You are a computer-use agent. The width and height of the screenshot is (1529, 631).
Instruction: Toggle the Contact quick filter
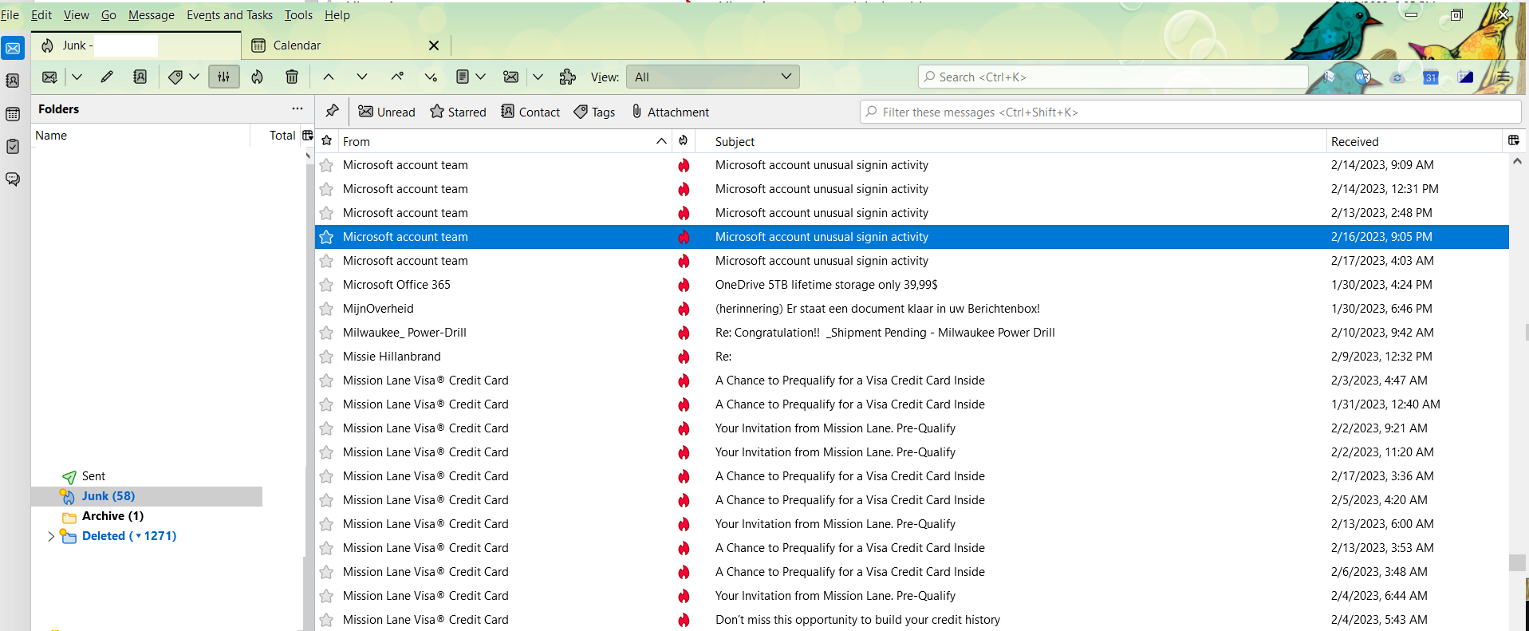[x=530, y=112]
